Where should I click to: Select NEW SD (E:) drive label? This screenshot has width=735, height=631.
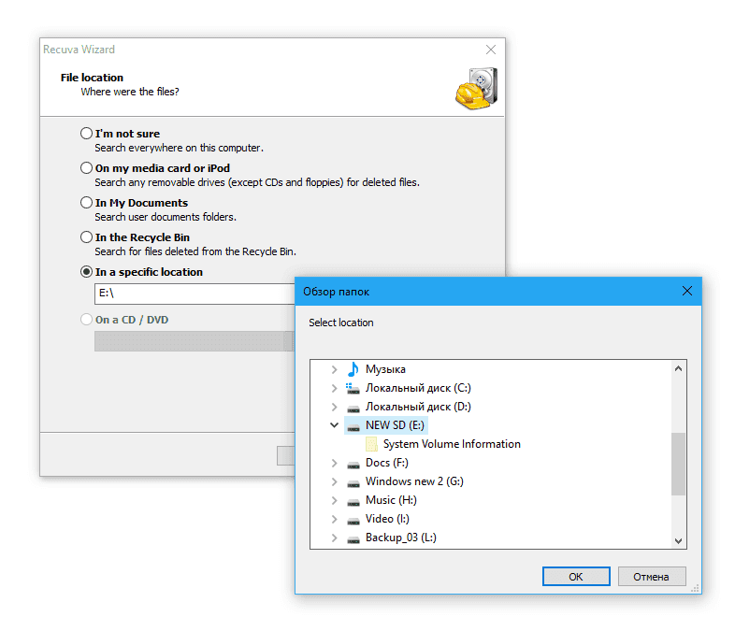tap(395, 425)
